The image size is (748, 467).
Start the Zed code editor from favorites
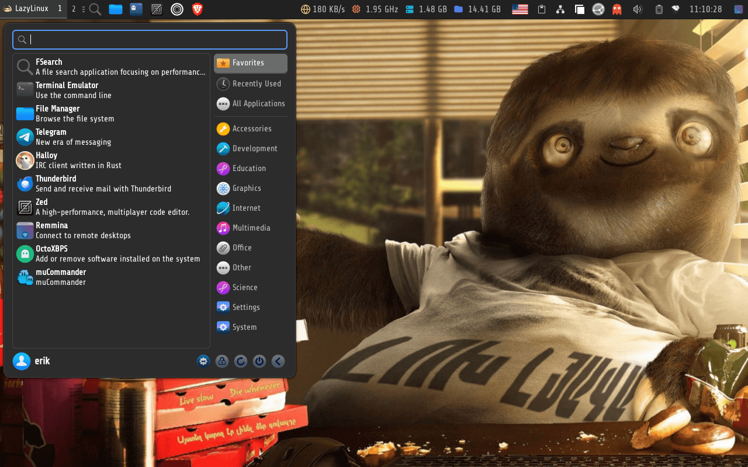point(41,207)
